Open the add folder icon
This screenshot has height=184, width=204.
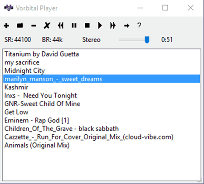tap(20, 25)
